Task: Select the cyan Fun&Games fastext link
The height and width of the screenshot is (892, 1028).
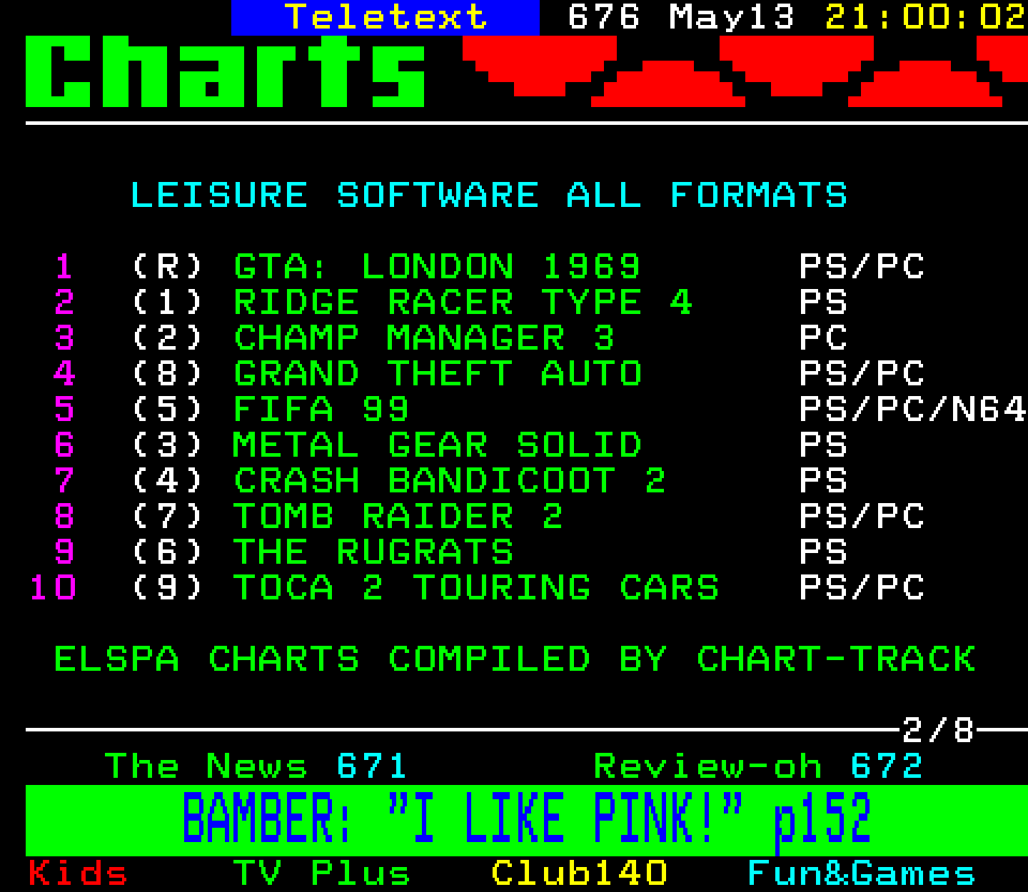Action: pyautogui.click(x=861, y=873)
